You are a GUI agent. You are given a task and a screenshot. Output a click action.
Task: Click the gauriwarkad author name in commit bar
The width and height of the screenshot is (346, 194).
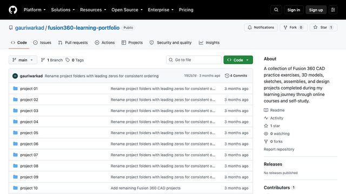point(31,76)
